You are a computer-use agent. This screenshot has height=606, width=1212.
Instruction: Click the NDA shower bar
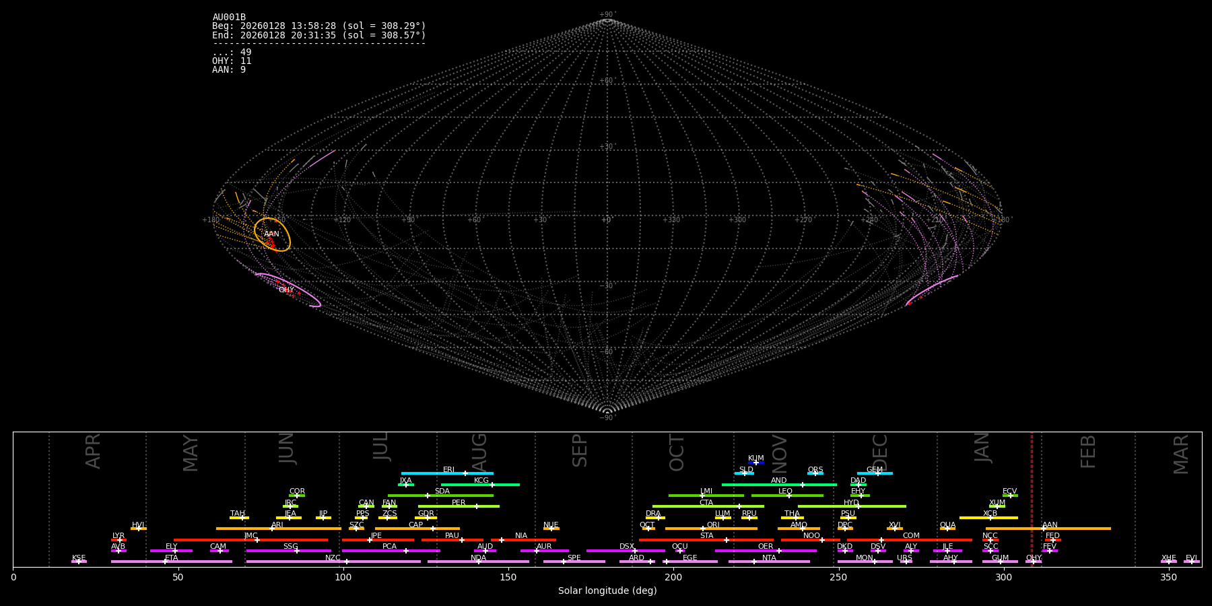(x=478, y=562)
